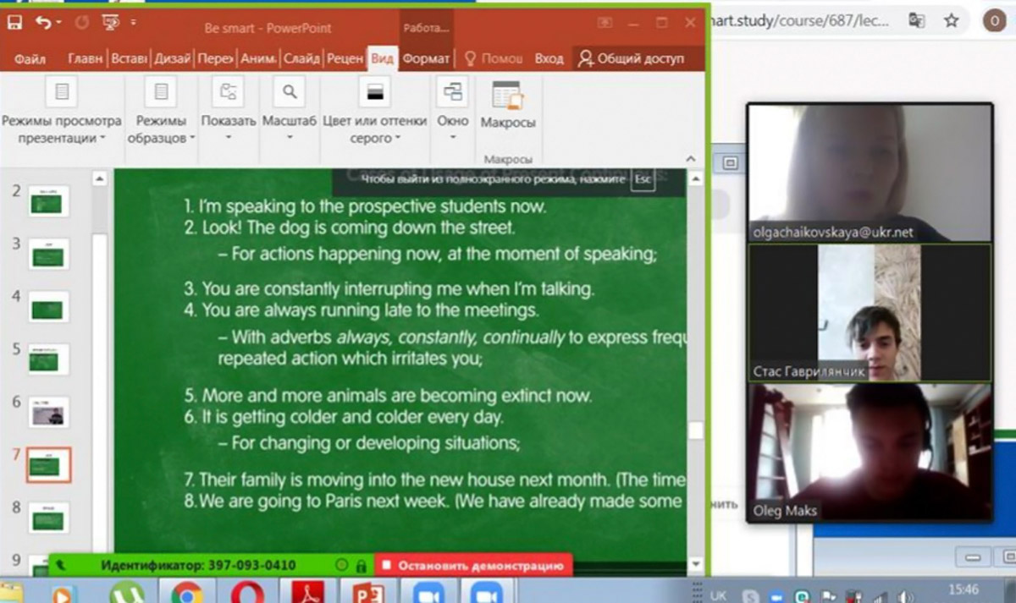
Task: Open Opera from the taskbar
Action: 245,593
